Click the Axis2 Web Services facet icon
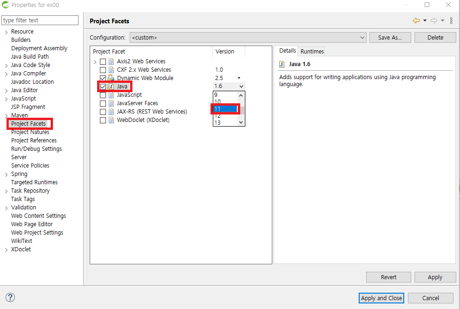460x309 pixels. point(111,61)
